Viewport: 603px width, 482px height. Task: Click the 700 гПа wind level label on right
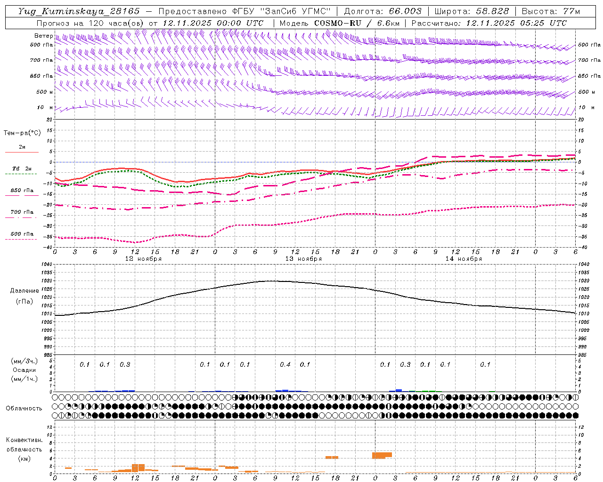tap(589, 60)
